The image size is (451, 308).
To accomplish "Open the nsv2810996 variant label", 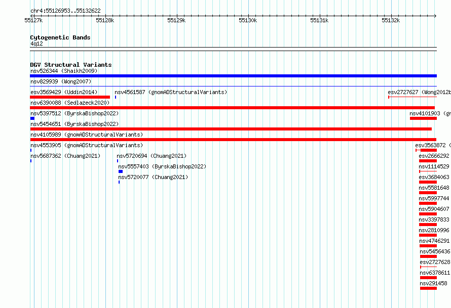I will tap(434, 230).
